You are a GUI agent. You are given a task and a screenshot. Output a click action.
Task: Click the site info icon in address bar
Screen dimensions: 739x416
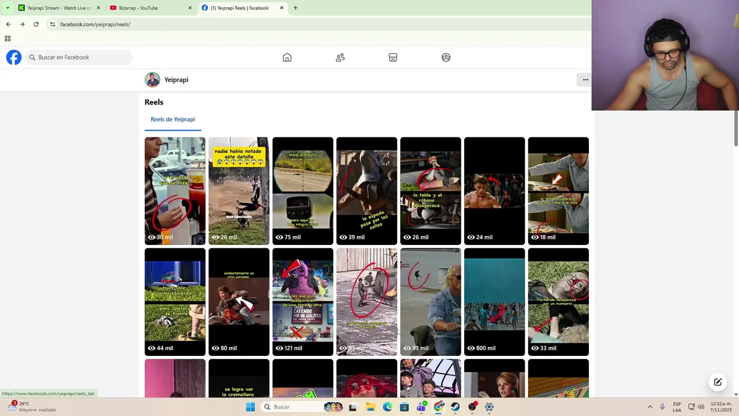[x=53, y=24]
